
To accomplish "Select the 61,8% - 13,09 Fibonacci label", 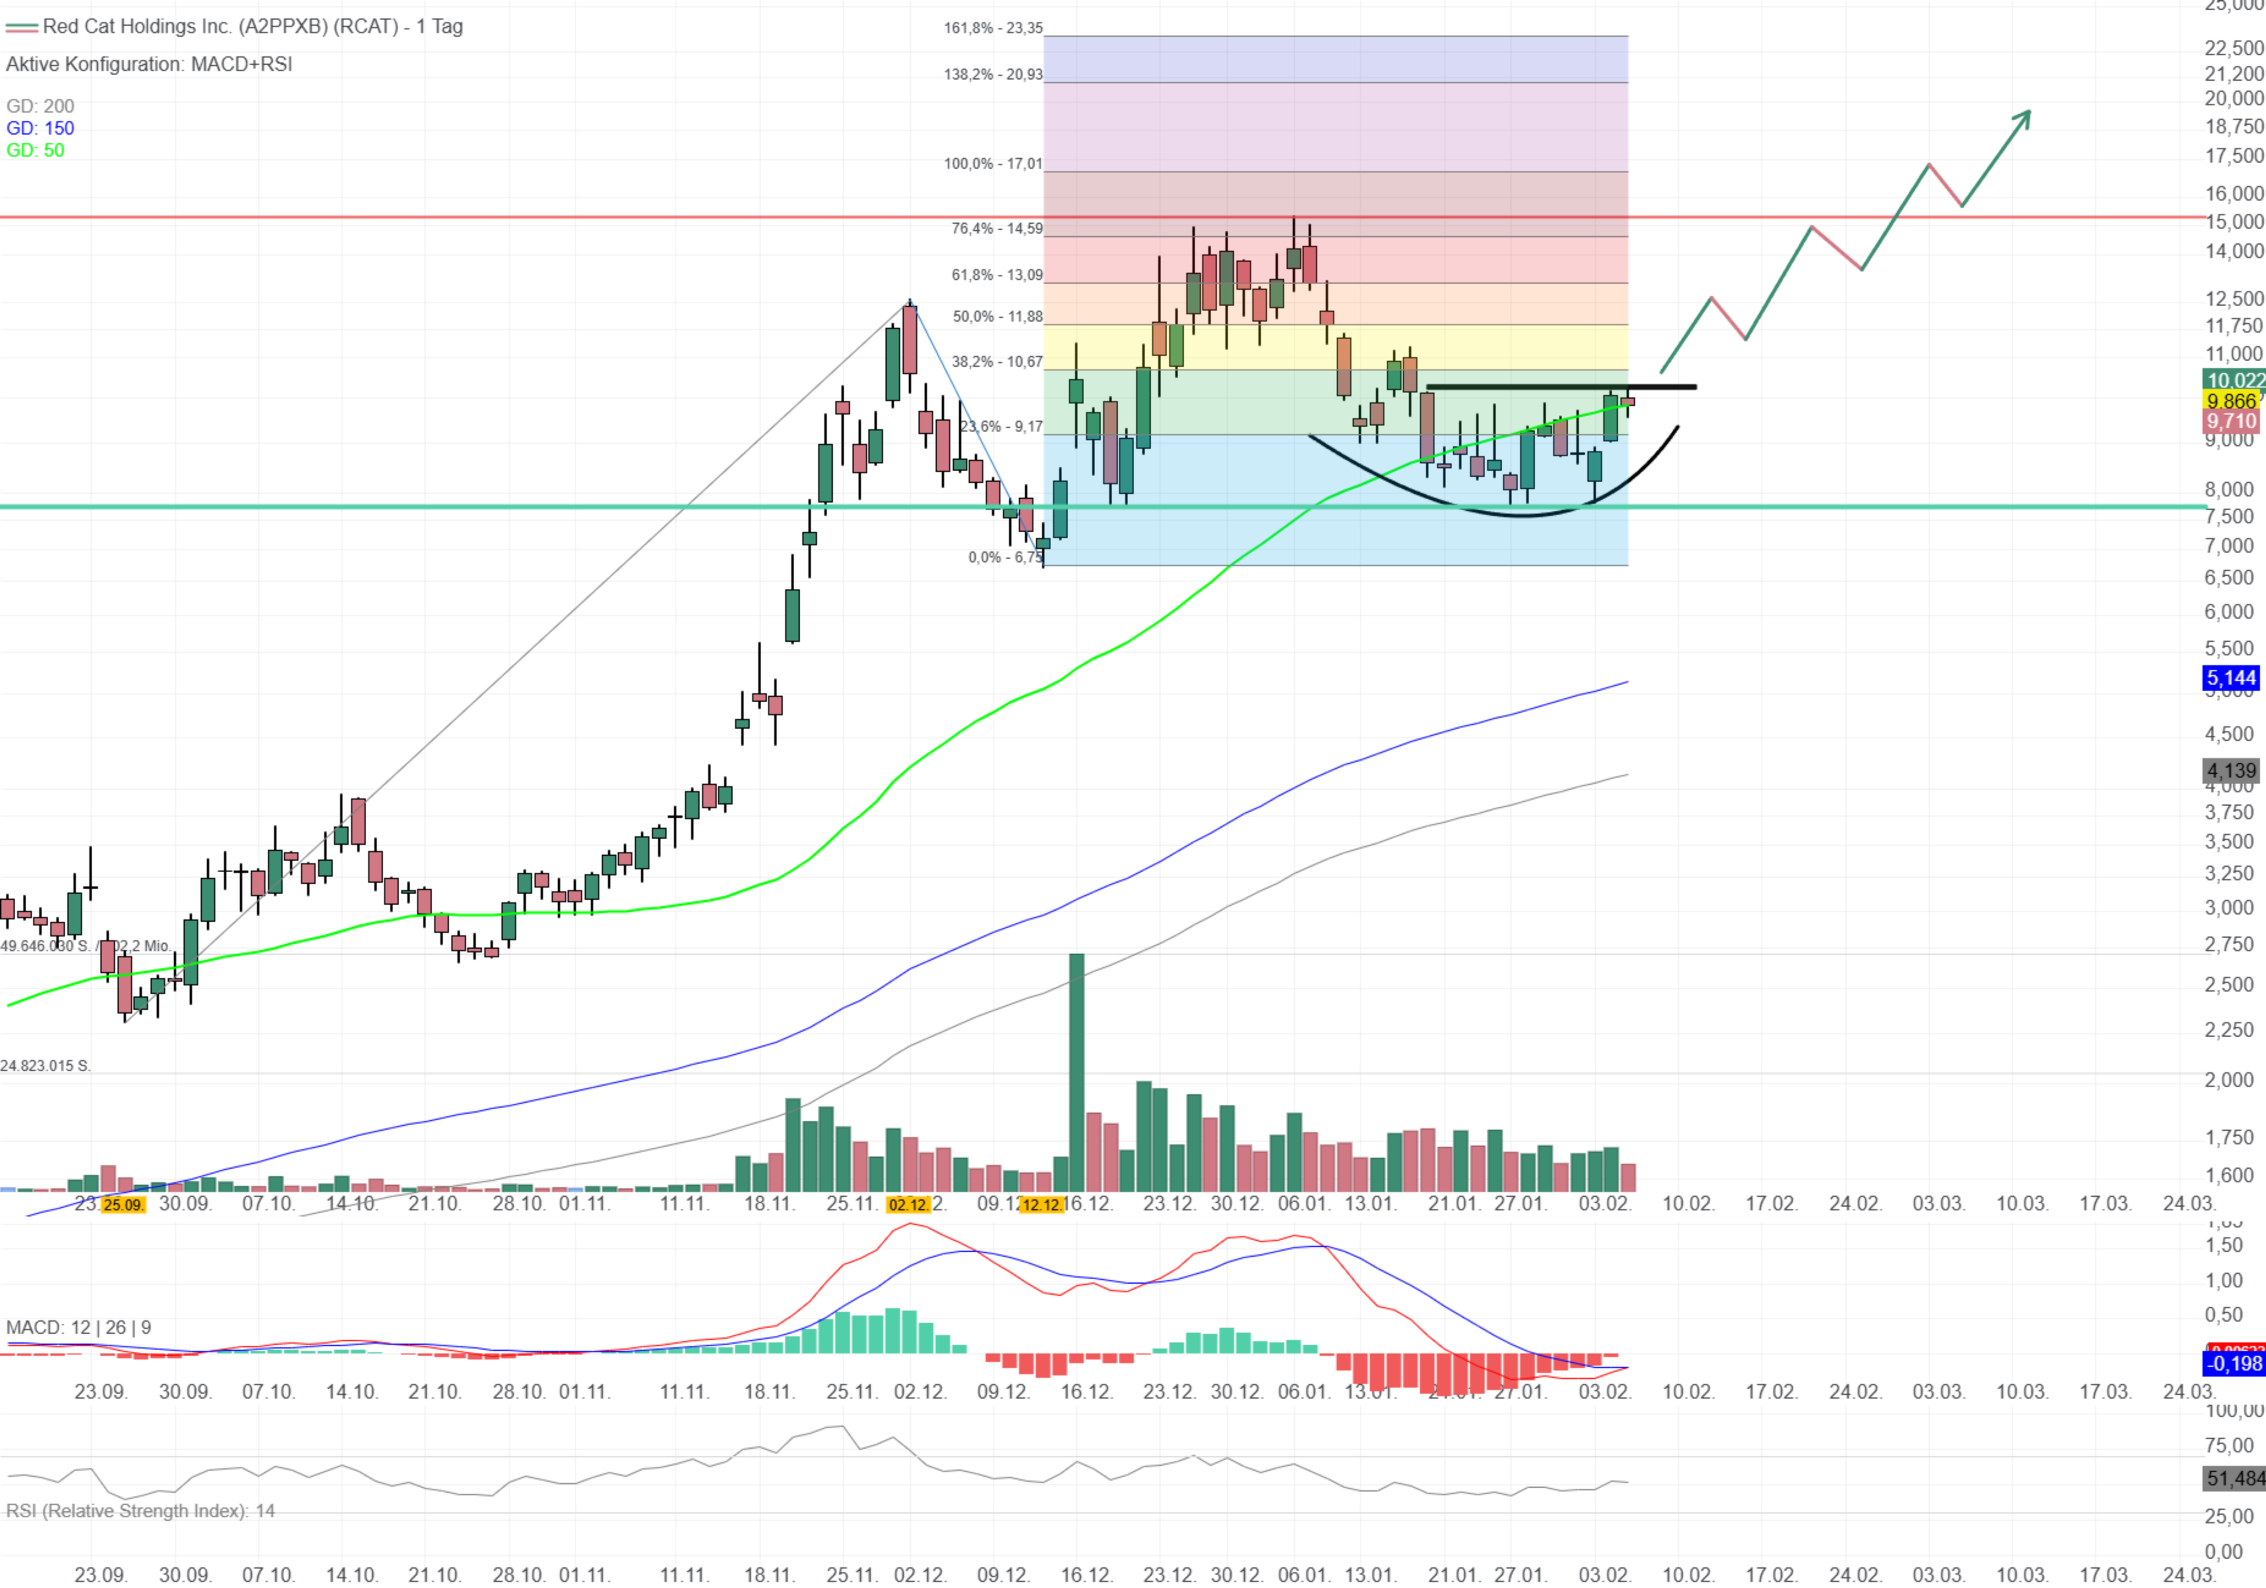I will (x=997, y=275).
